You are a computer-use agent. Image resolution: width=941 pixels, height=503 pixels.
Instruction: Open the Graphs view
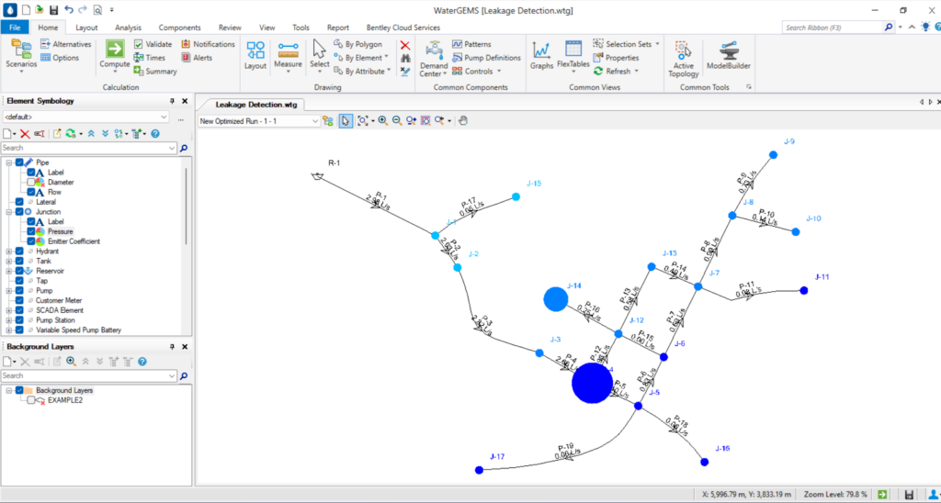(541, 55)
